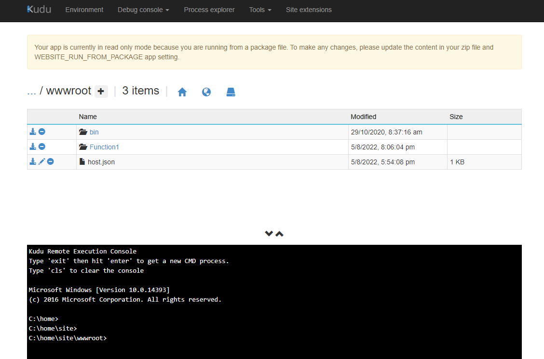Click the 3 items count text
Image resolution: width=544 pixels, height=359 pixels.
140,91
